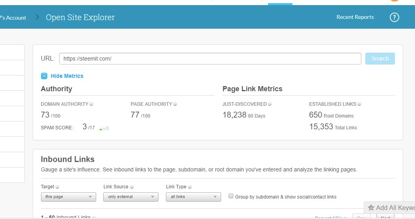This screenshot has width=415, height=219.
Task: Open the Link Source dropdown showing only external
Action: (x=131, y=197)
